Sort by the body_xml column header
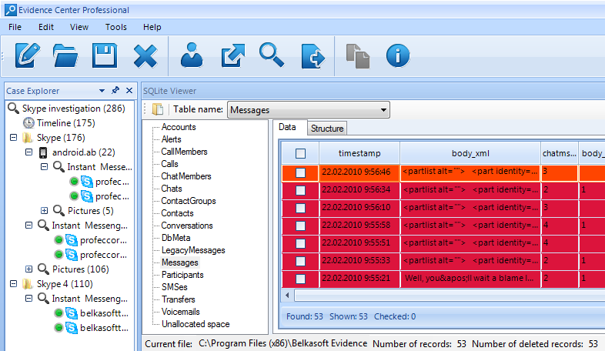Viewport: 605px width, 351px height. (x=470, y=153)
